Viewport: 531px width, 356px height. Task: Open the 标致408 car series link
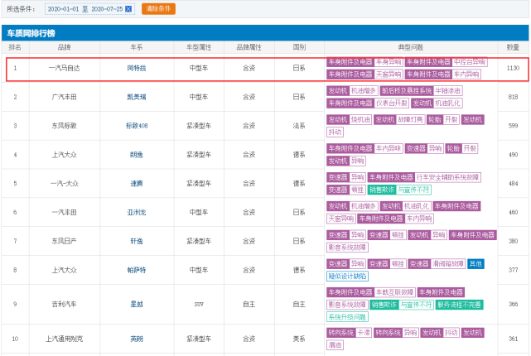137,126
